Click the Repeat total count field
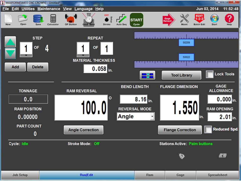Screen dimensions: 241x181 [107, 48]
